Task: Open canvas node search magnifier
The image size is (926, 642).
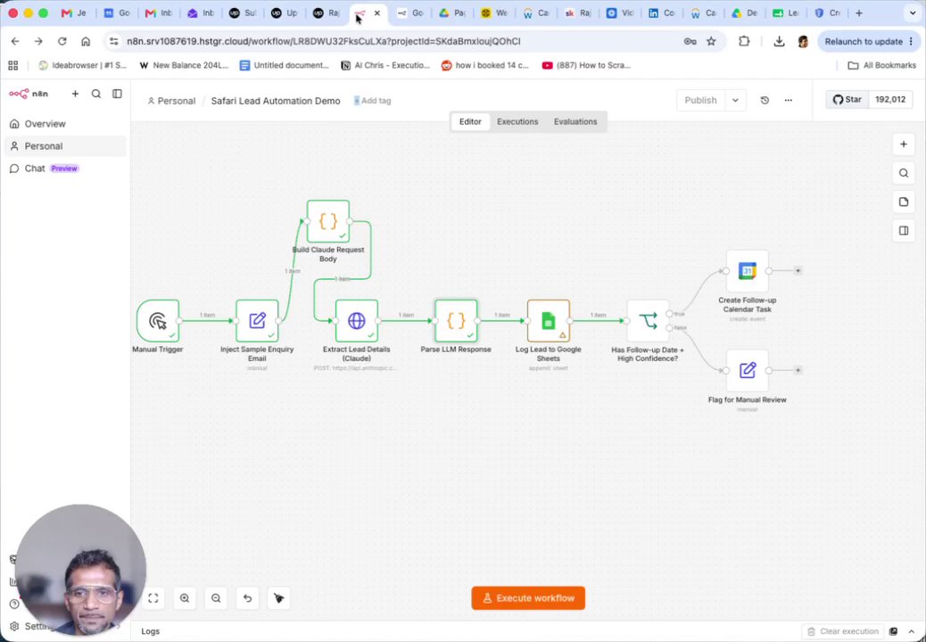Action: tap(904, 173)
